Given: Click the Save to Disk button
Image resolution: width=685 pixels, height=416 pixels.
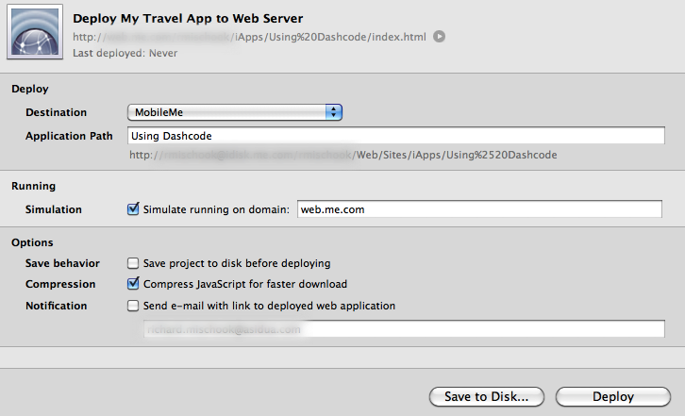Looking at the screenshot, I should (487, 396).
